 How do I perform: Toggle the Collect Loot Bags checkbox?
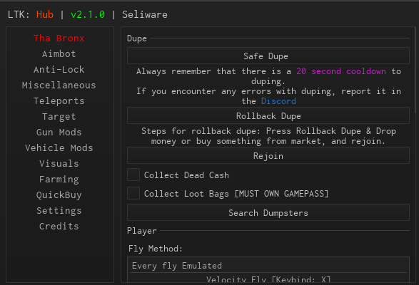click(x=133, y=193)
